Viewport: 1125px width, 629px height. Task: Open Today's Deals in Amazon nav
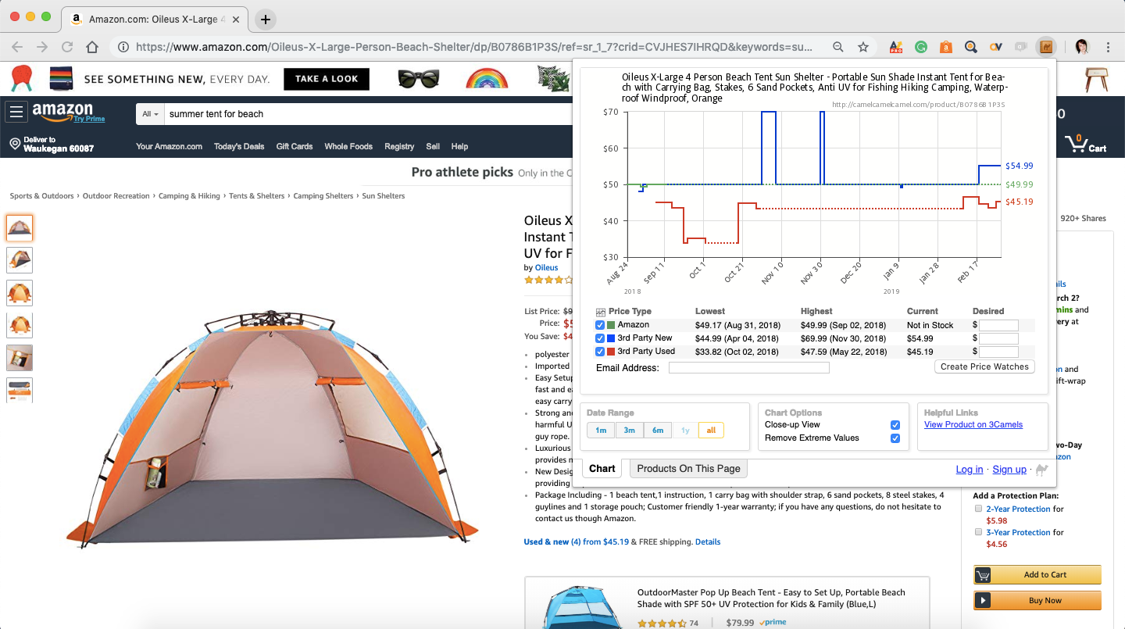(x=239, y=146)
